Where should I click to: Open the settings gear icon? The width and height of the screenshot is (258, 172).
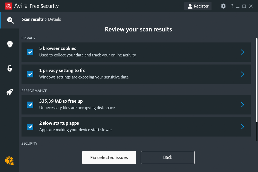(223, 6)
